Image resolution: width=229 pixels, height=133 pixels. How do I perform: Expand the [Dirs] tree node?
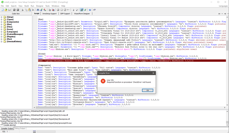click(x=1, y=24)
